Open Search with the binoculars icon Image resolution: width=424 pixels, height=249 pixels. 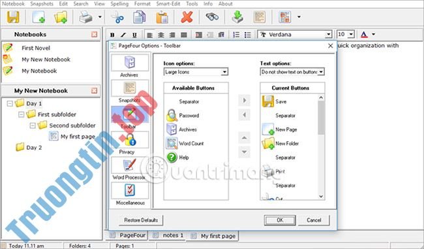point(212,17)
